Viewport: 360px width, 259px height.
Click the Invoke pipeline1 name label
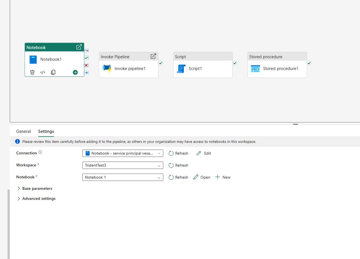130,68
